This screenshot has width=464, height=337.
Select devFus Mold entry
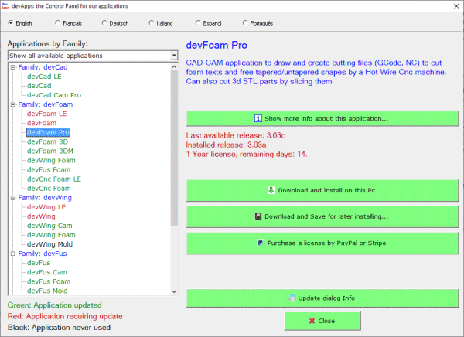(47, 291)
